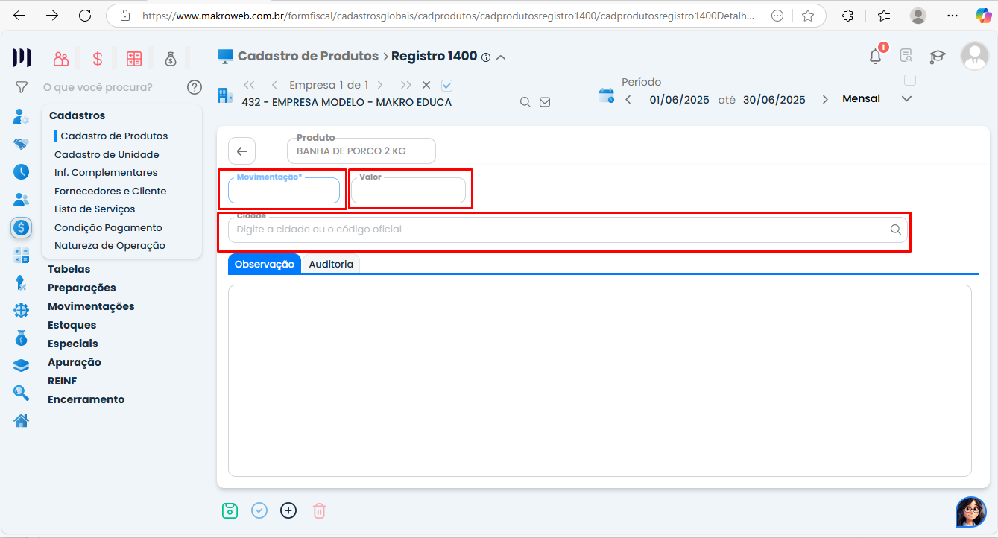Open the people module icon in top bar
The height and width of the screenshot is (538, 998).
(x=61, y=59)
